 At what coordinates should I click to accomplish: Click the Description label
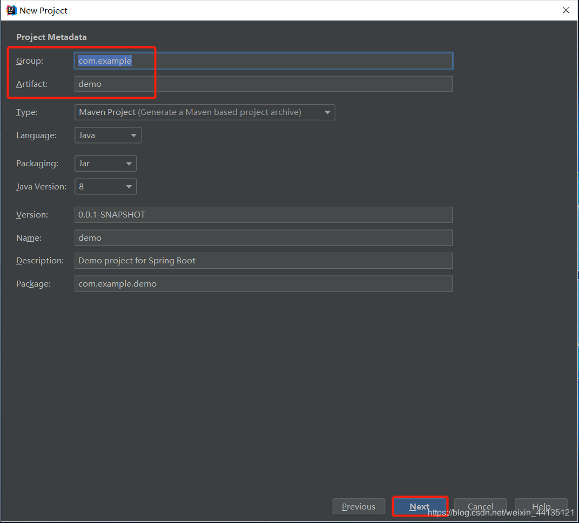pos(40,261)
